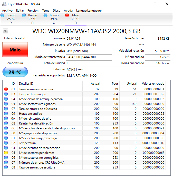Open the Tema menu
173x178 pixels.
(x=46, y=11)
